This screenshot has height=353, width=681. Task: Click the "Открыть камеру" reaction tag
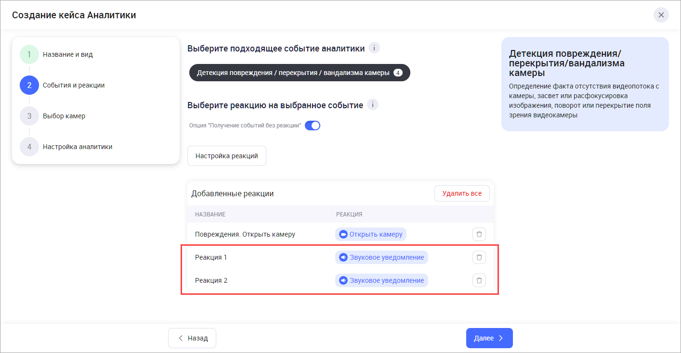pyautogui.click(x=371, y=234)
